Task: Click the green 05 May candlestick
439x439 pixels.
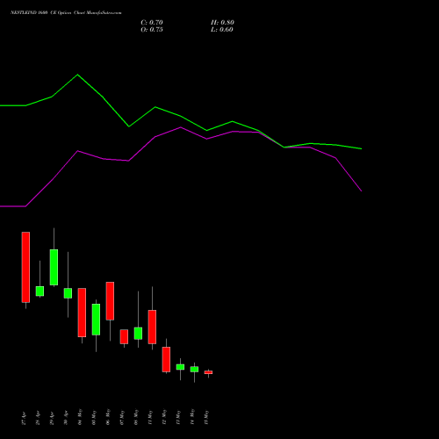Action: coord(96,320)
